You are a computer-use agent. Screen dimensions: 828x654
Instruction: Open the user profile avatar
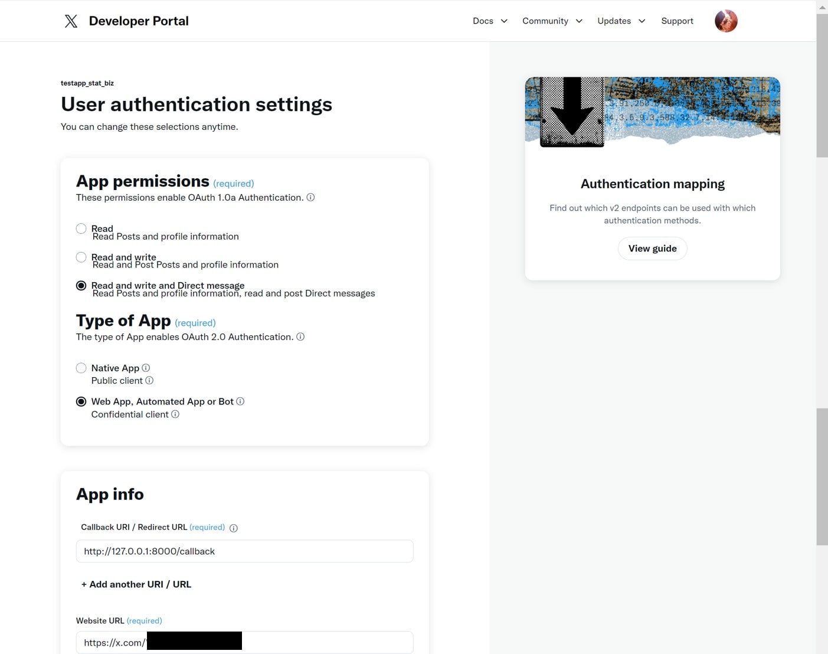[x=726, y=21]
